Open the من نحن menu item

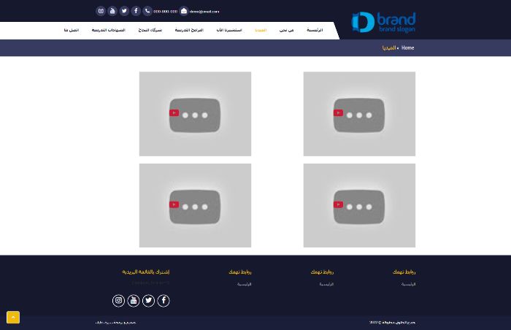coord(286,30)
